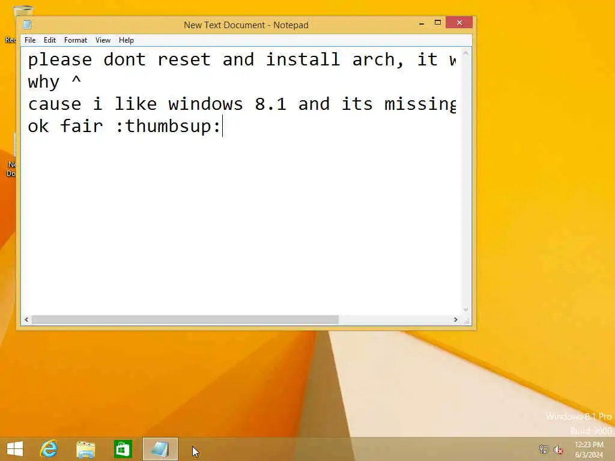Click the Notepad taskbar button

point(160,449)
